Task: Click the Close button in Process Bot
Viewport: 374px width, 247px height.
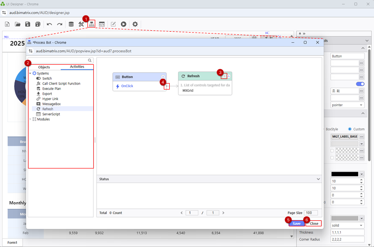Action: click(x=314, y=224)
